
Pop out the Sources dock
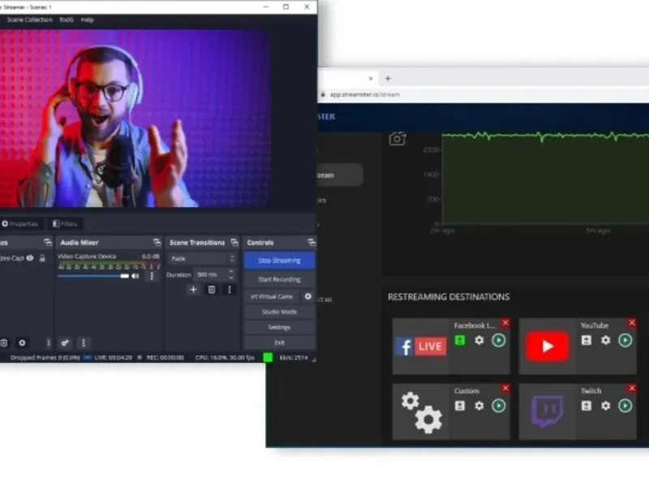coord(48,242)
